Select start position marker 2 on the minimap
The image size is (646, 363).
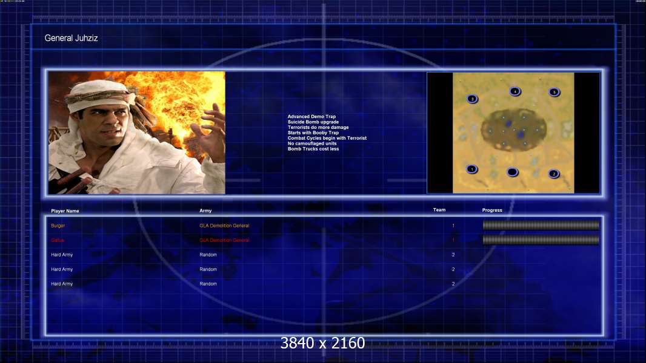point(554,174)
